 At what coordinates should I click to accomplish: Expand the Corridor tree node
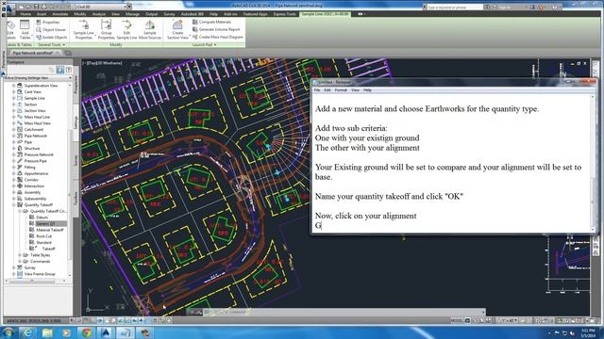[14, 180]
